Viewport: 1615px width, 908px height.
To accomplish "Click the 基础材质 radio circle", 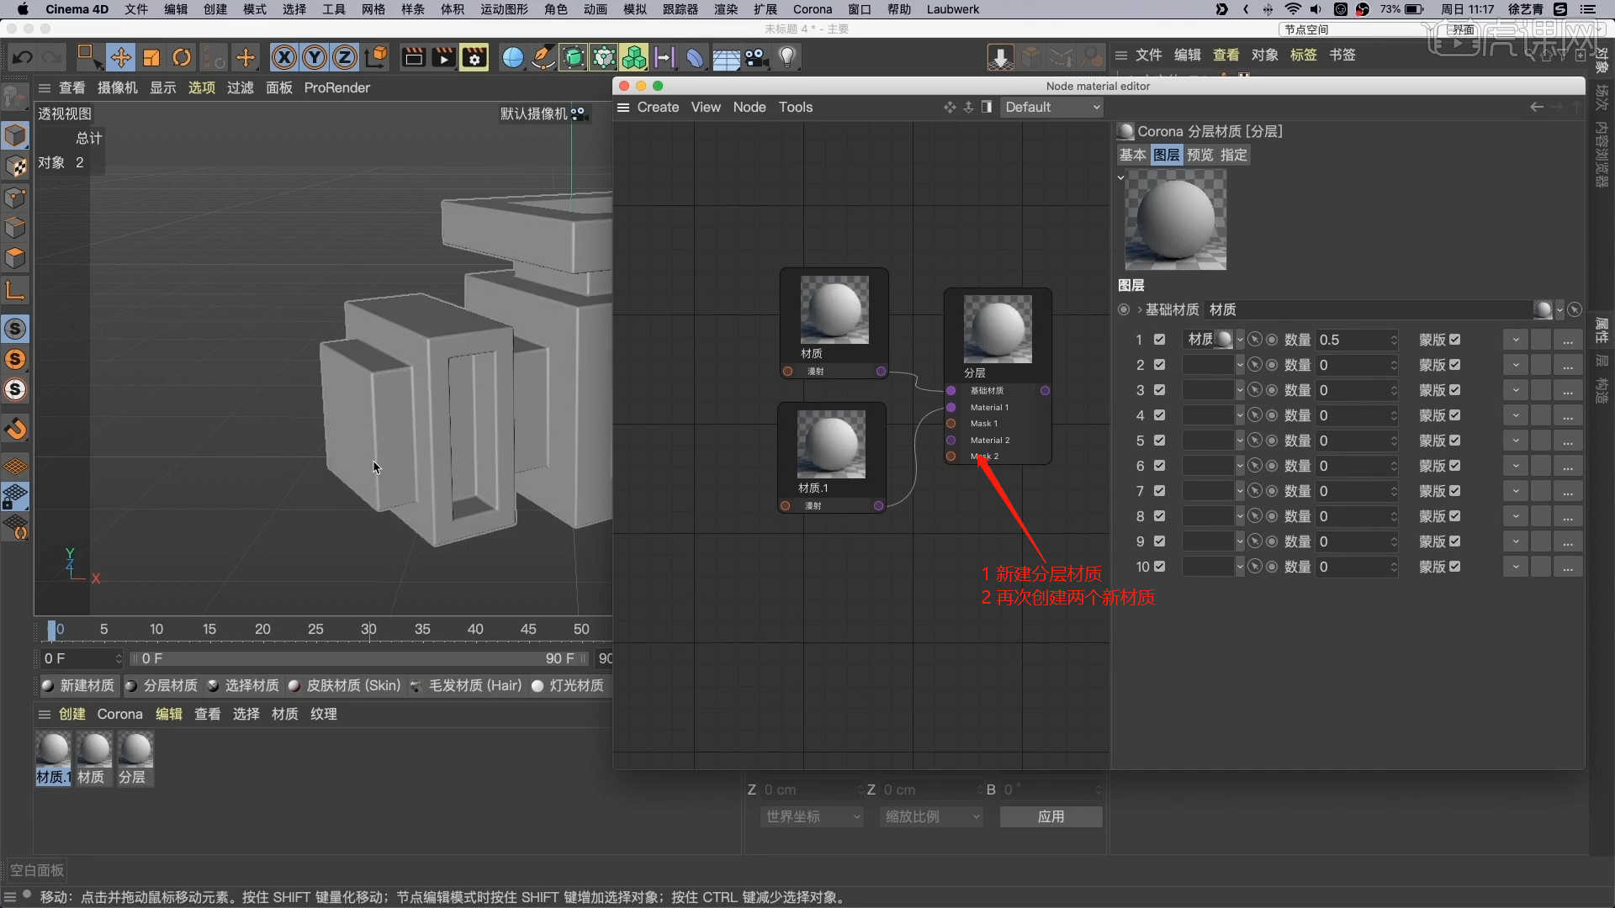I will click(1124, 309).
